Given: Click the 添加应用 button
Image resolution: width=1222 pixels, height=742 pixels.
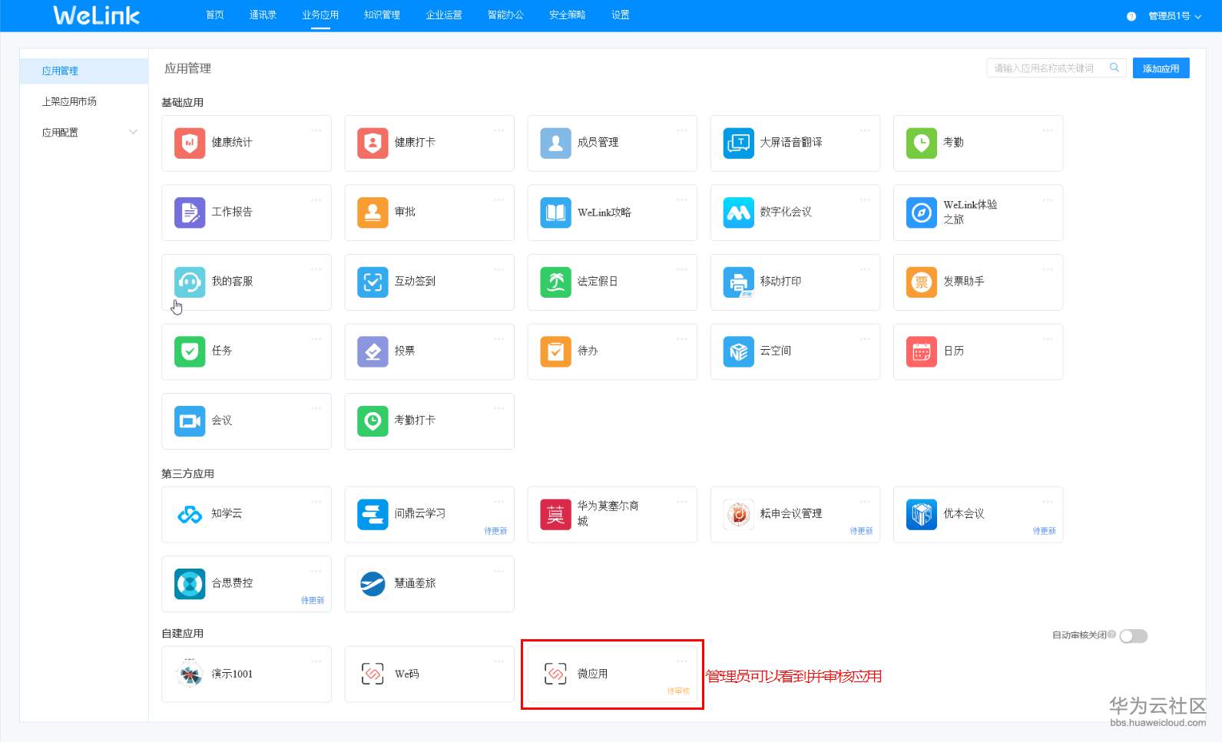Looking at the screenshot, I should 1161,68.
